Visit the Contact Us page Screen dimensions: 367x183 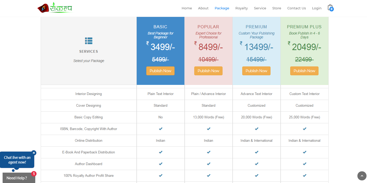(x=296, y=8)
